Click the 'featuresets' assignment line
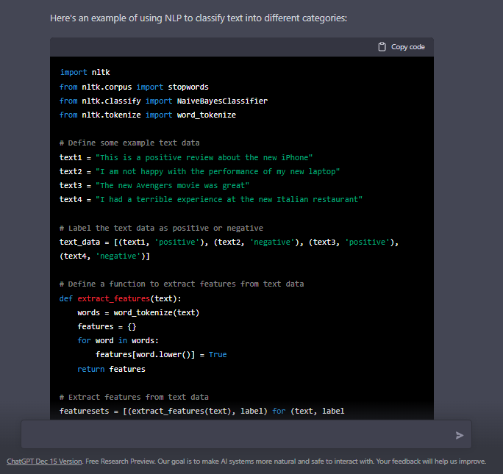This screenshot has width=503, height=474. pos(202,411)
